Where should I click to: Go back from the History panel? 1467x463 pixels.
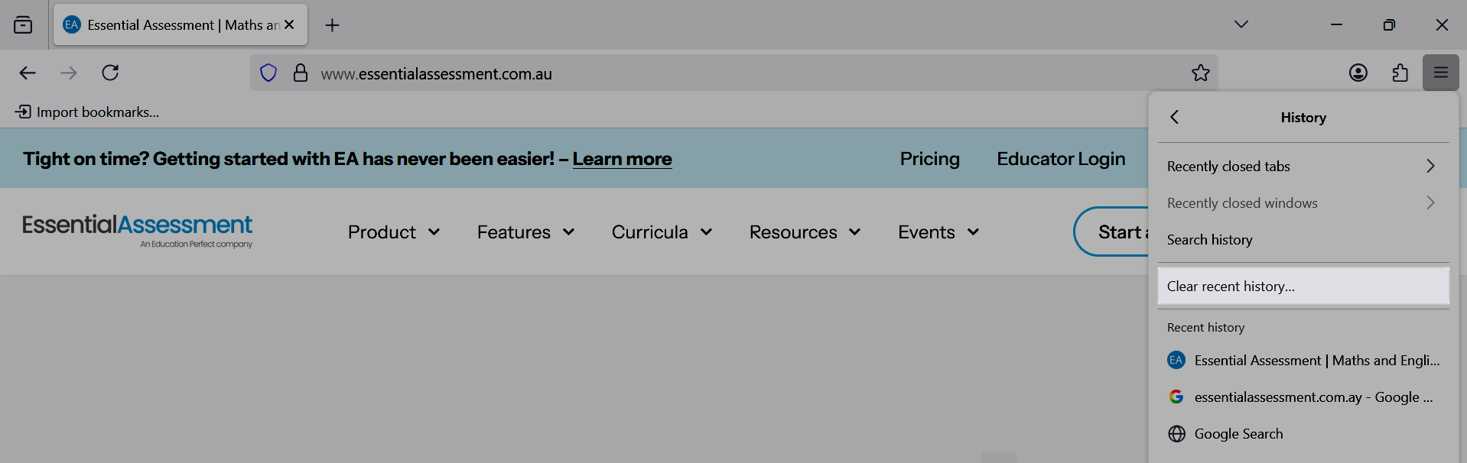[1175, 117]
